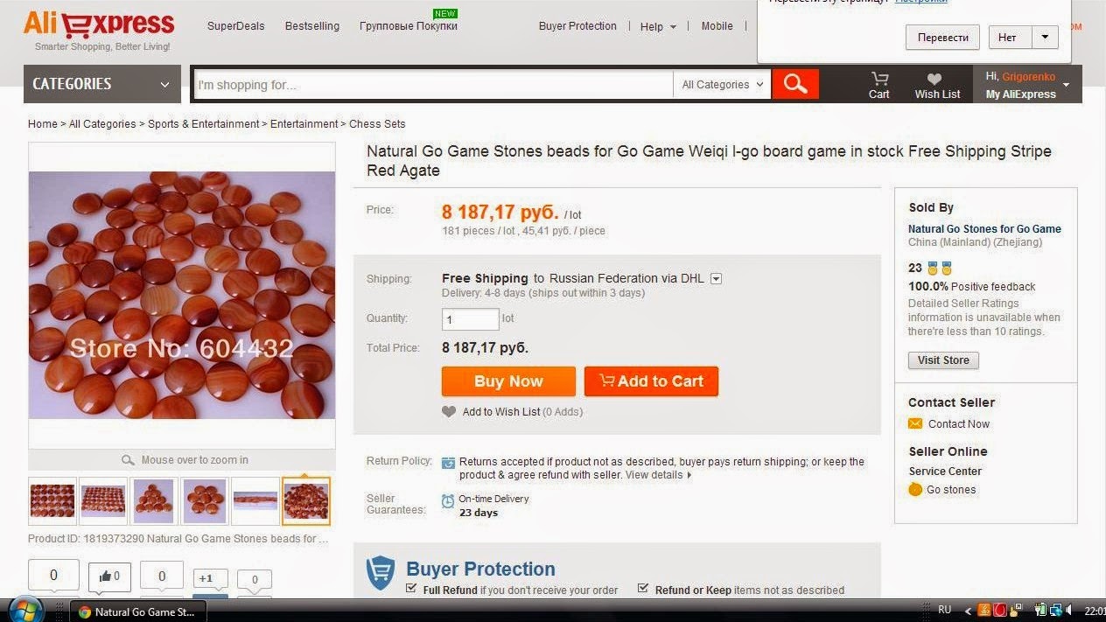
Task: Open the Bestselling menu item
Action: 312,26
